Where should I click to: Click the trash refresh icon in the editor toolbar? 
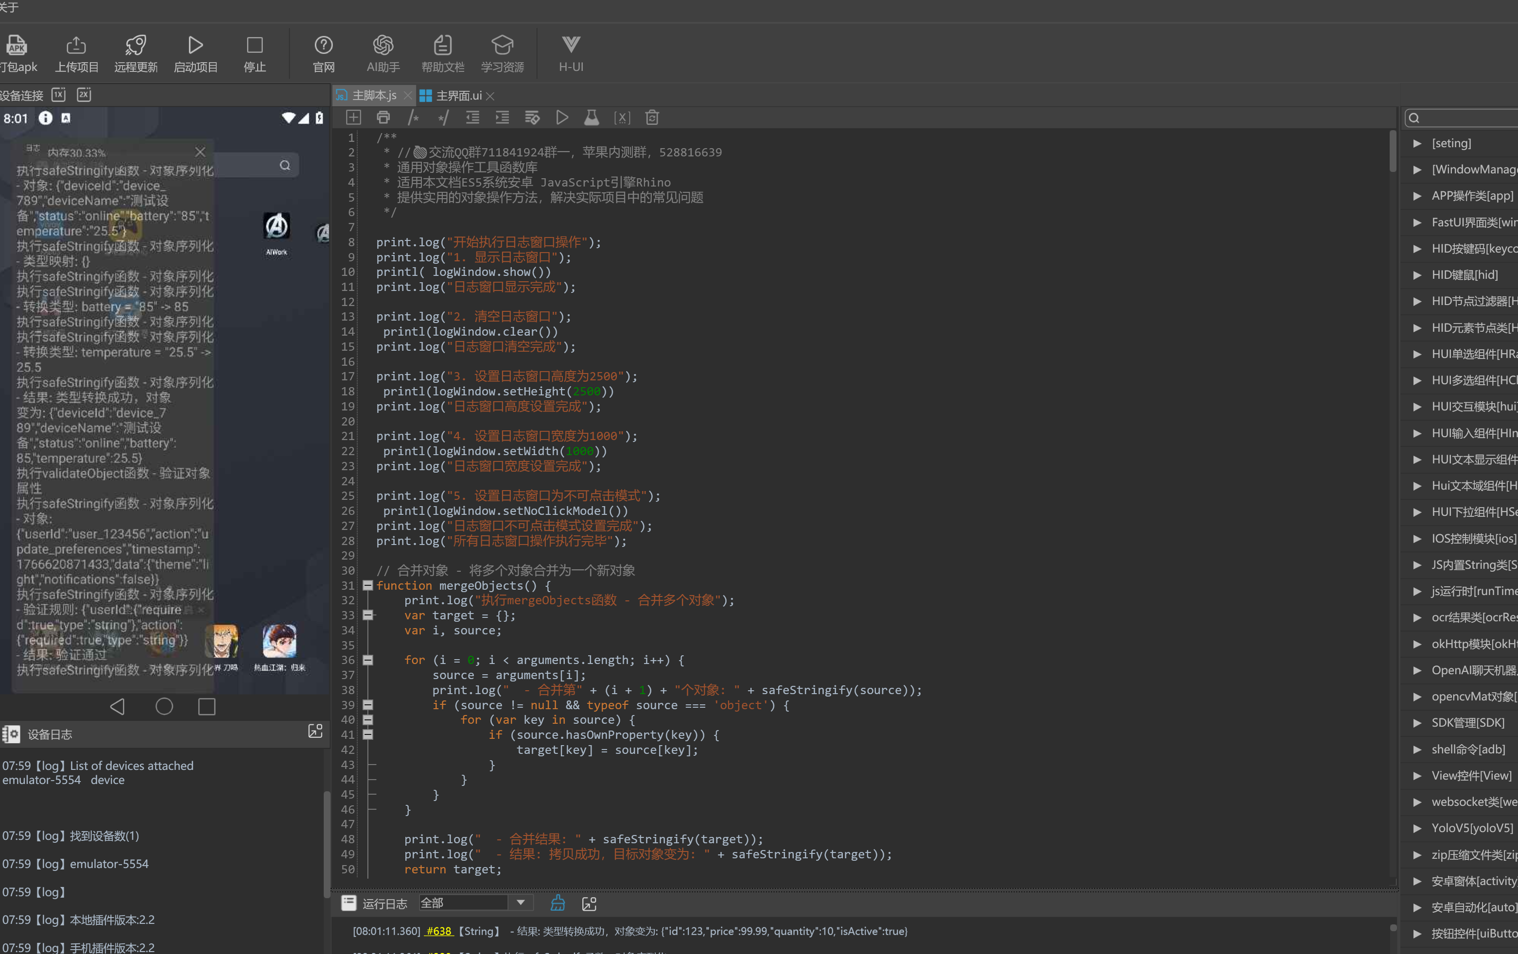(652, 117)
